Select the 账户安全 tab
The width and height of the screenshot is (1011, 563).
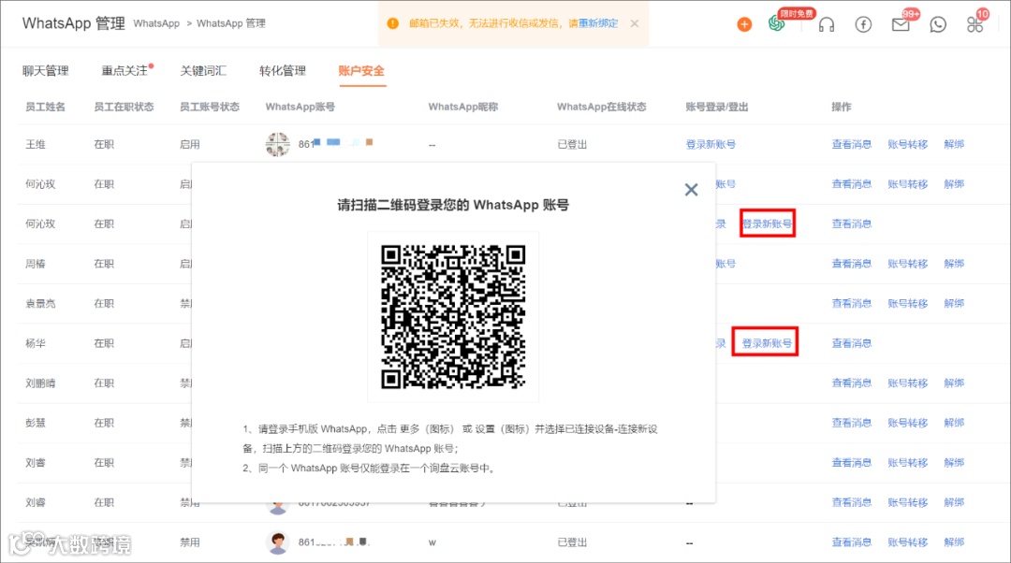(361, 71)
